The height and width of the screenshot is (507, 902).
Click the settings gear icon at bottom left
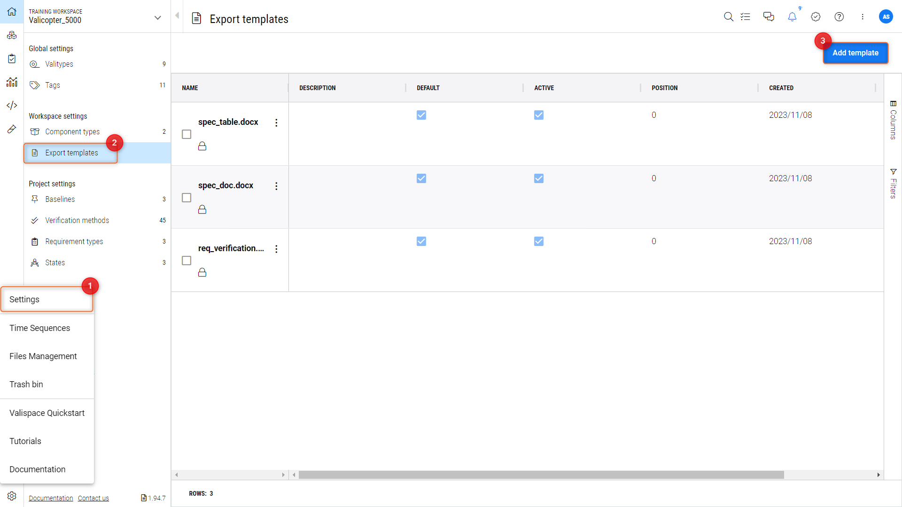[12, 496]
